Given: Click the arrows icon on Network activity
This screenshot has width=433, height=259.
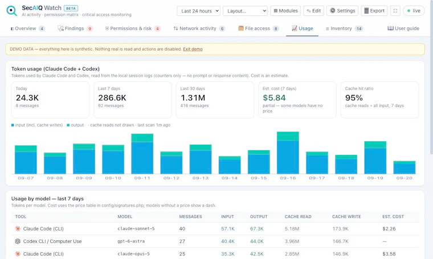Looking at the screenshot, I should point(175,28).
